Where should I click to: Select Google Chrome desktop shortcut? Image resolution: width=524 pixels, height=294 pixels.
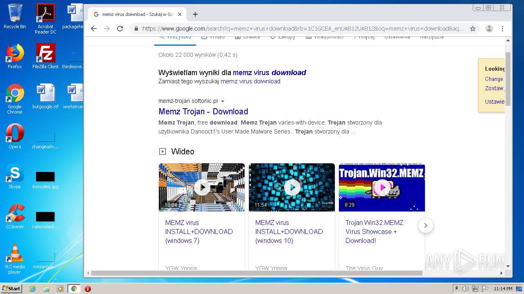[x=15, y=99]
